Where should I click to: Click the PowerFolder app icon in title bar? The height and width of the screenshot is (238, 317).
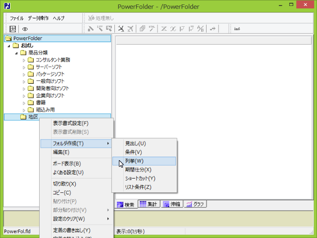(x=7, y=6)
